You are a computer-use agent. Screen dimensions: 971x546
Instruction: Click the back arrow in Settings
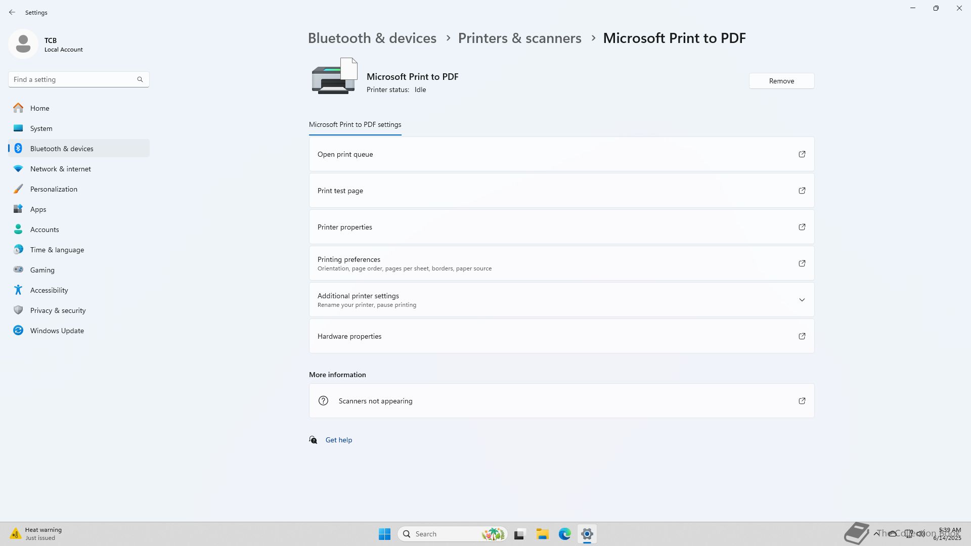pyautogui.click(x=12, y=12)
